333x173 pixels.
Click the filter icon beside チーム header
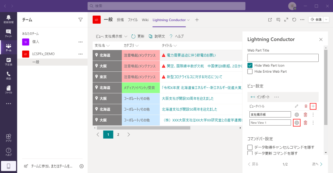(81, 20)
